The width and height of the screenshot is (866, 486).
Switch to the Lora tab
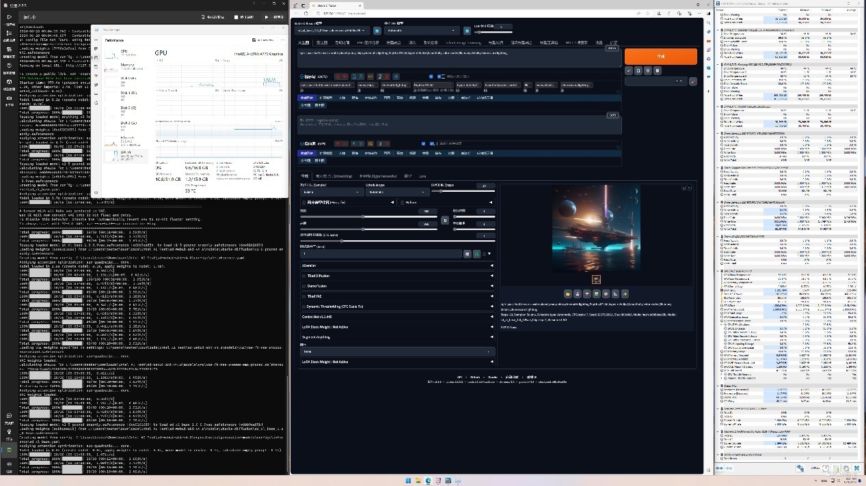(x=422, y=176)
